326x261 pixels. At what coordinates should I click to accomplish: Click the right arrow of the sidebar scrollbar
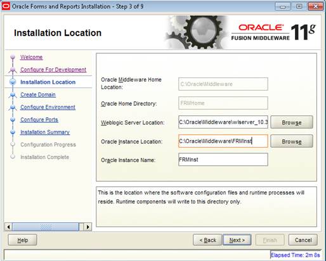(x=88, y=227)
